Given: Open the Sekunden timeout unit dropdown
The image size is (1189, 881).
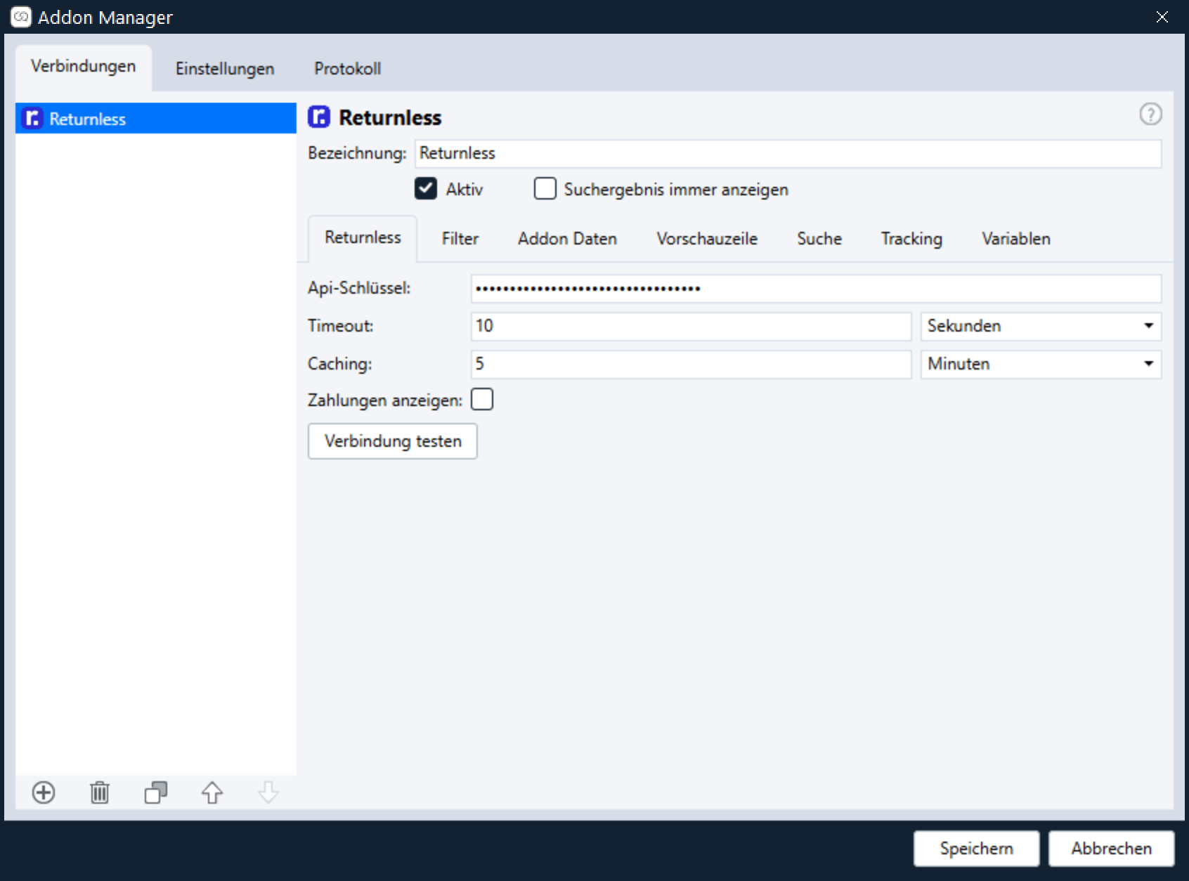Looking at the screenshot, I should pos(1041,326).
